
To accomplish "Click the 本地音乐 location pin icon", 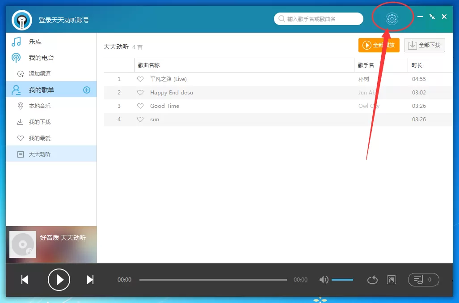I will 20,106.
